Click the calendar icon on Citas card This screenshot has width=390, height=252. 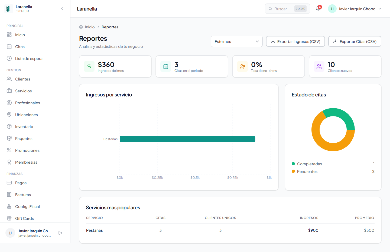(166, 66)
